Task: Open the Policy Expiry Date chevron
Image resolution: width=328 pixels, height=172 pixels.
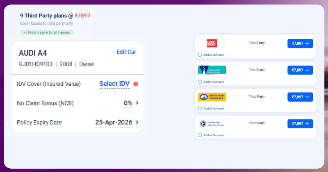Action: pos(137,122)
